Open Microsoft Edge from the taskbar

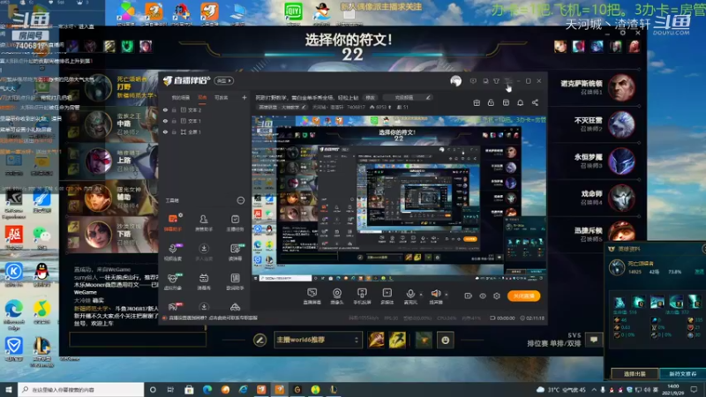207,389
